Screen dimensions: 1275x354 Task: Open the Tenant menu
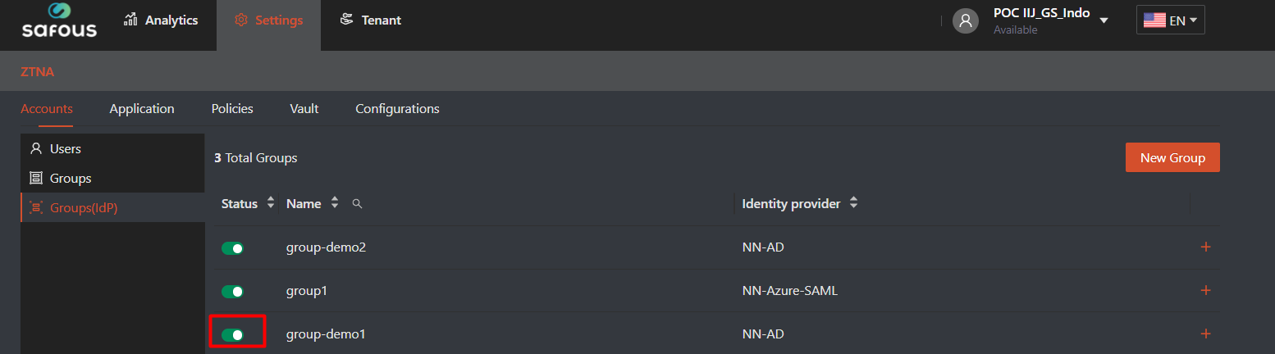pos(371,20)
